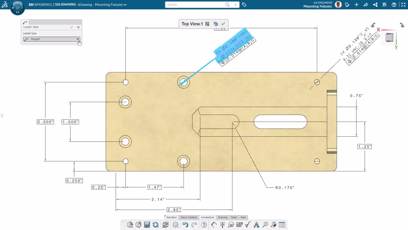
Task: Select the 1.000" dimension
Action: (x=70, y=122)
